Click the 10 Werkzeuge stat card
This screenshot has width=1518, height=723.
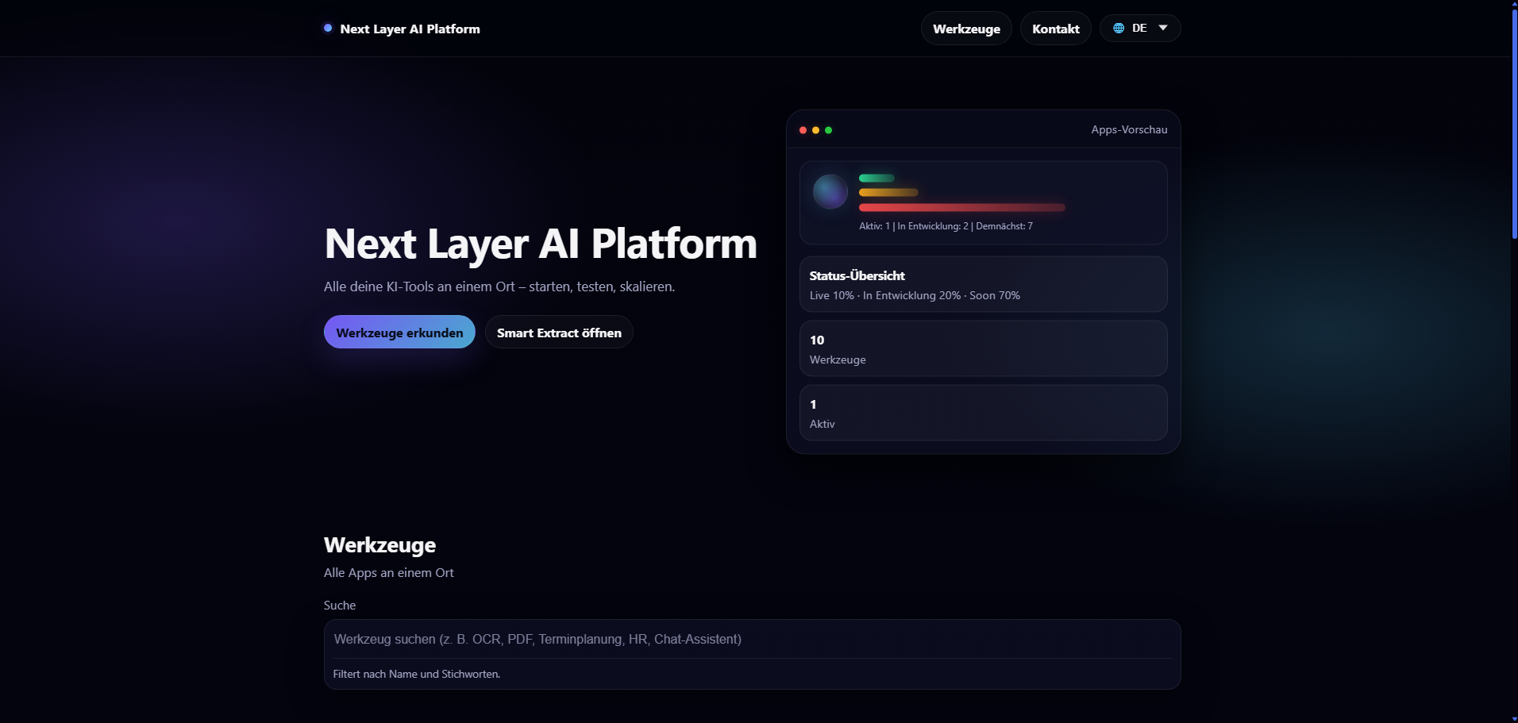(983, 348)
